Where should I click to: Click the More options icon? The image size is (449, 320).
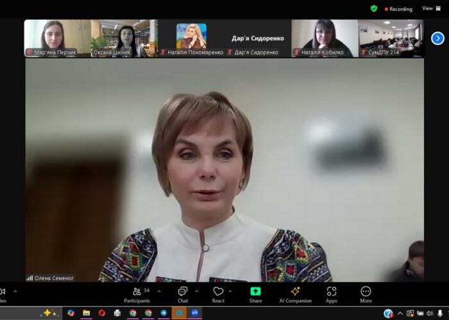pos(366,294)
